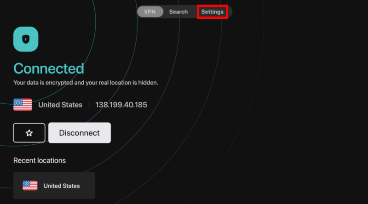Click the data is encrypted message
This screenshot has width=368, height=204.
[x=86, y=83]
